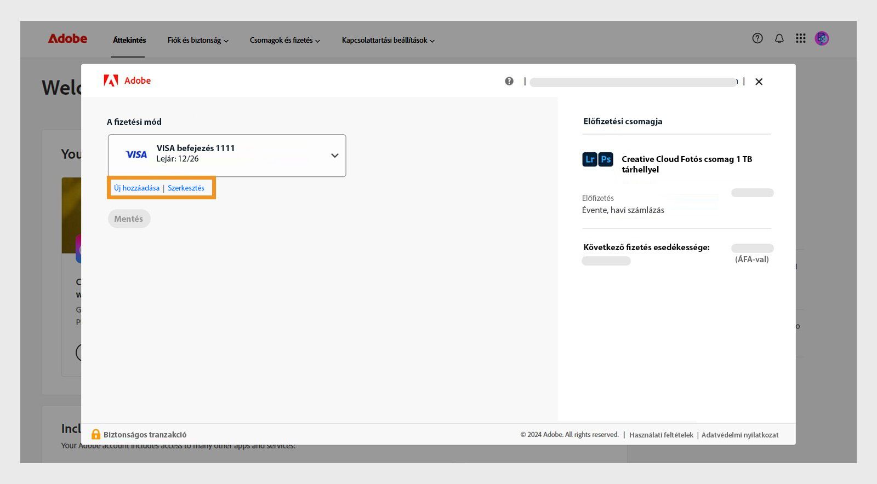The width and height of the screenshot is (877, 484).
Task: Click the Lightroom app icon
Action: (590, 159)
